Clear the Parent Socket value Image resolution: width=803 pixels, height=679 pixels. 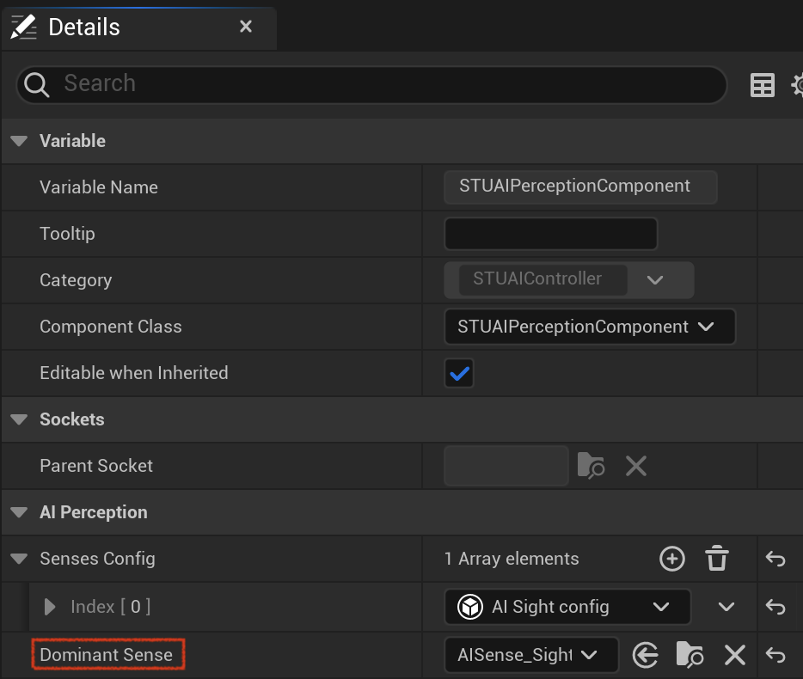pos(636,466)
